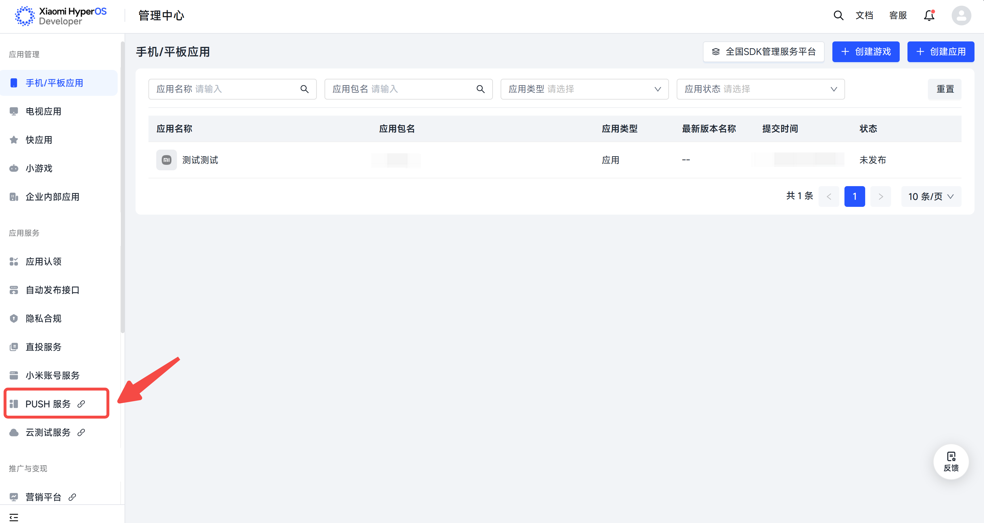This screenshot has width=984, height=523.
Task: Click the 测试测试 app icon thumbnail
Action: pyautogui.click(x=167, y=160)
